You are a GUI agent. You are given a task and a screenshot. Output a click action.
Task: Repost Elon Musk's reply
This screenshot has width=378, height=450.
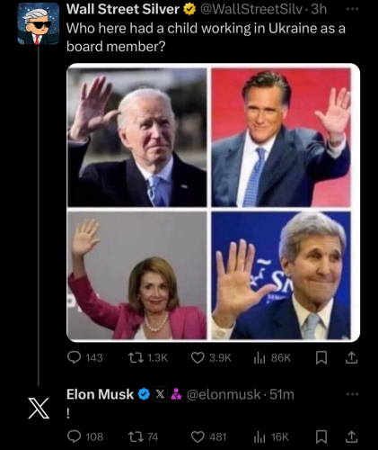[143, 436]
